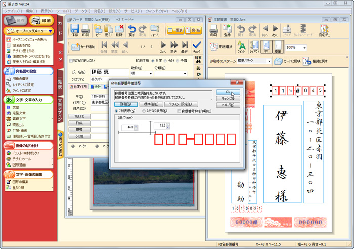Check 宛名印刷しない checkbox

tap(70, 61)
